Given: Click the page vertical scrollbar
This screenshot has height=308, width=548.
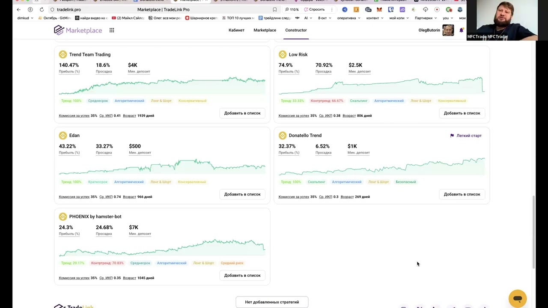Looking at the screenshot, I should [533, 232].
